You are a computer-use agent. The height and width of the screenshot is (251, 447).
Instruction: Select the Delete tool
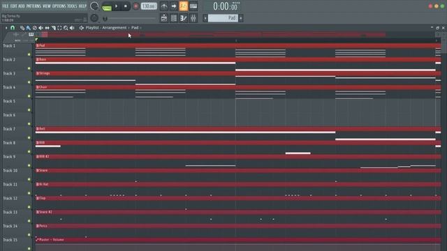point(34,28)
